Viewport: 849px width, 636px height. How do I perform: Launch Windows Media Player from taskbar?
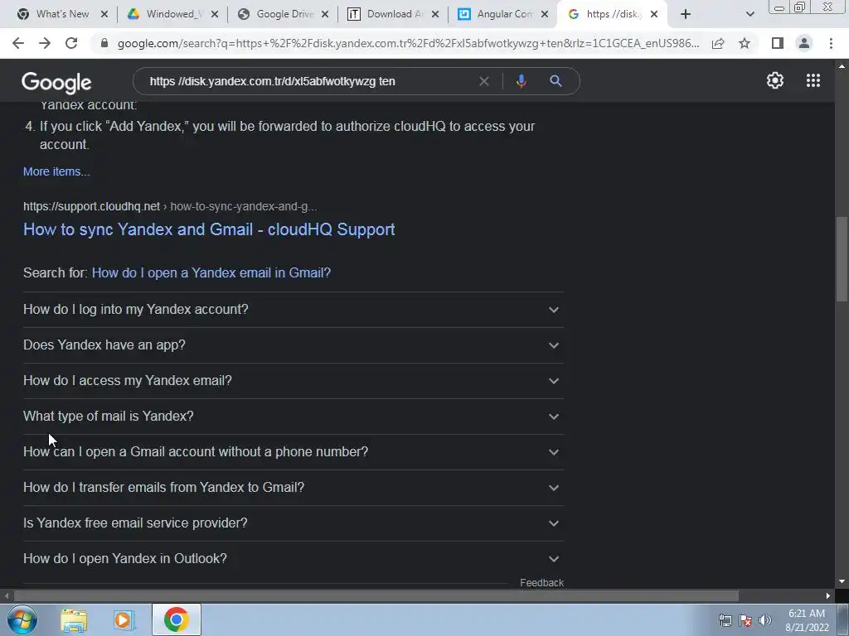coord(124,619)
